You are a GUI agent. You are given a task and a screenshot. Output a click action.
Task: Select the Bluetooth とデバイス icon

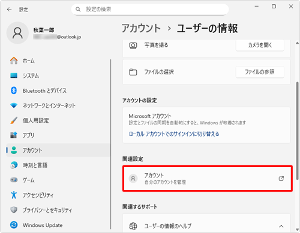tap(14, 90)
